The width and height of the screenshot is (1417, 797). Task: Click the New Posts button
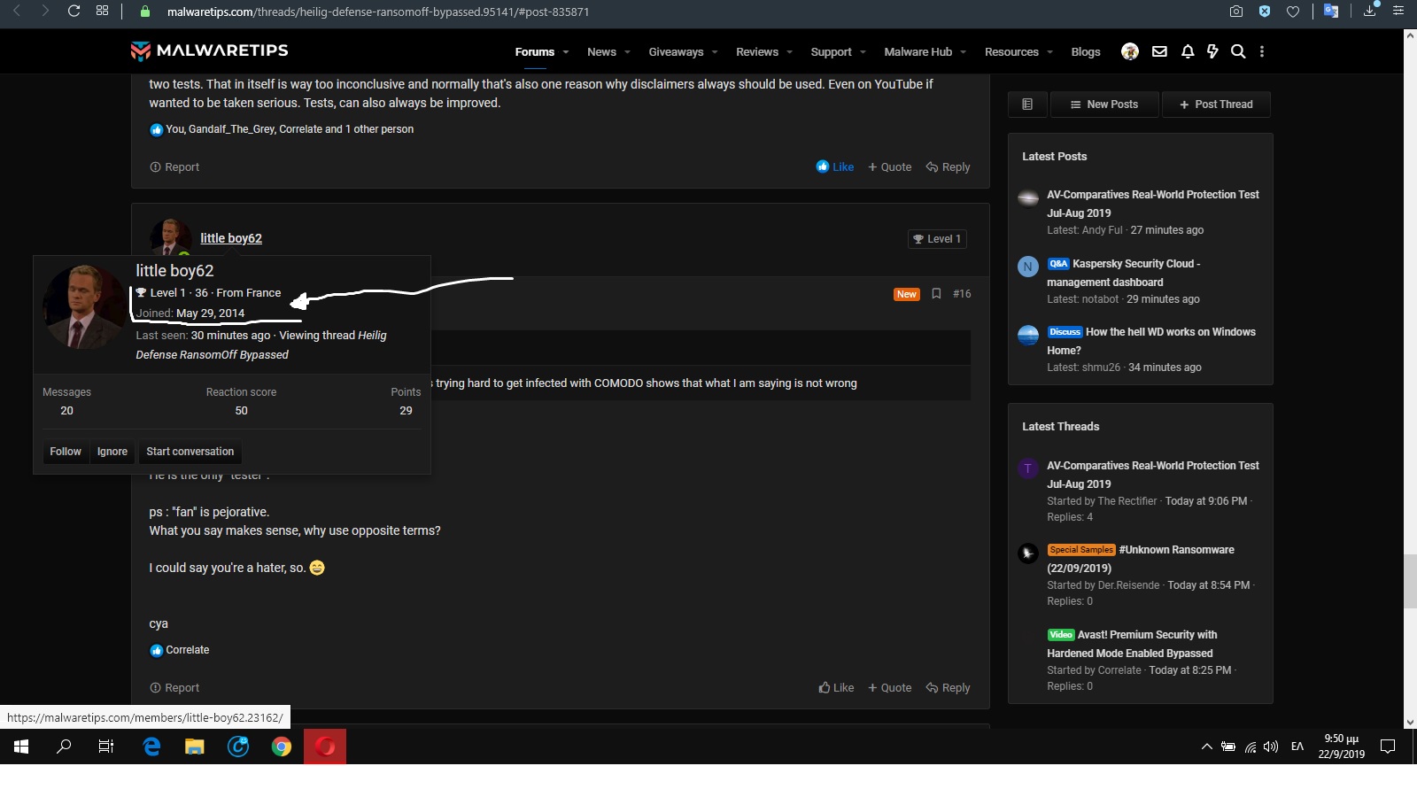1104,104
